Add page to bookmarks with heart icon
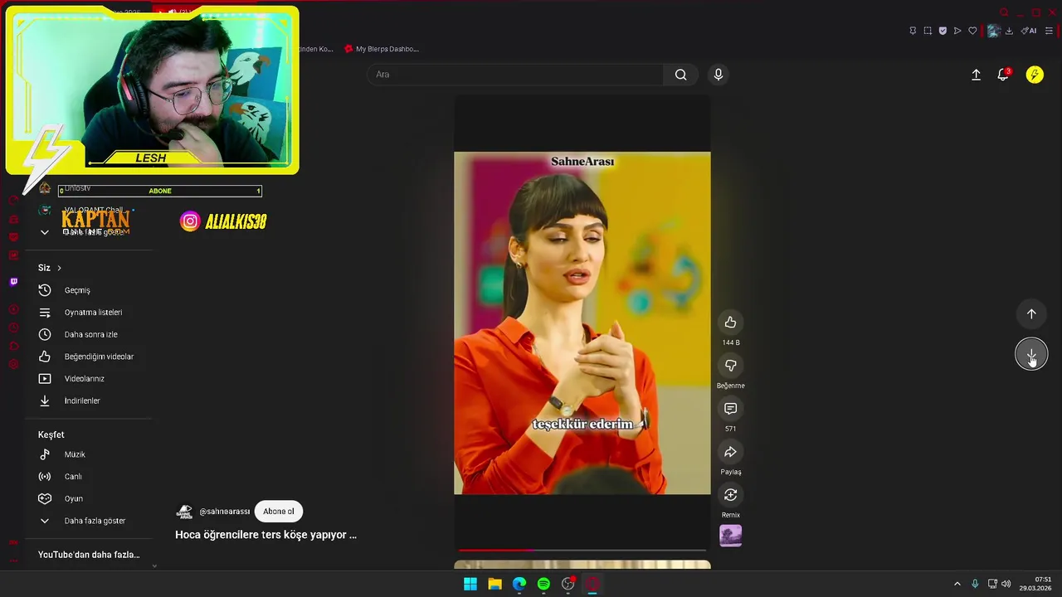The height and width of the screenshot is (597, 1062). coord(972,31)
